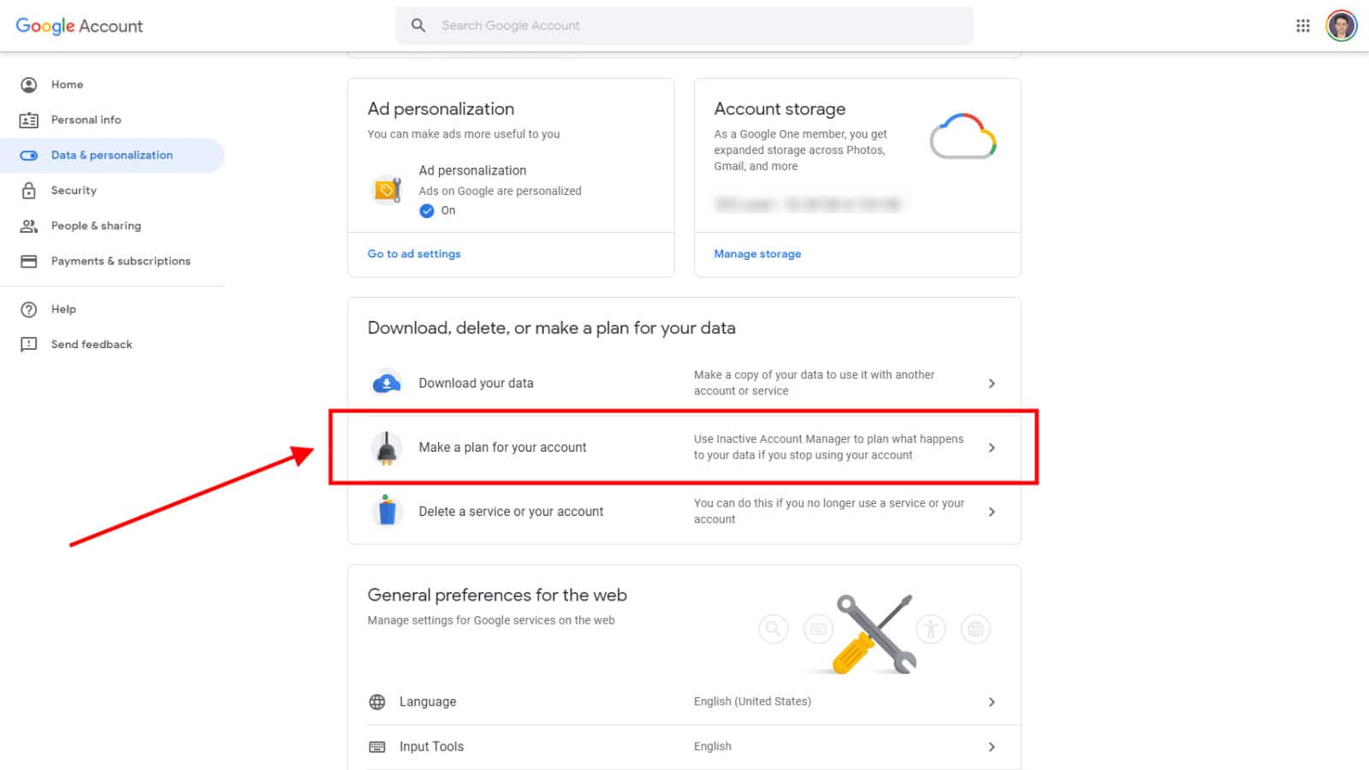Screen dimensions: 1369x770
Task: Expand the Input Tools row chevron
Action: tap(992, 747)
